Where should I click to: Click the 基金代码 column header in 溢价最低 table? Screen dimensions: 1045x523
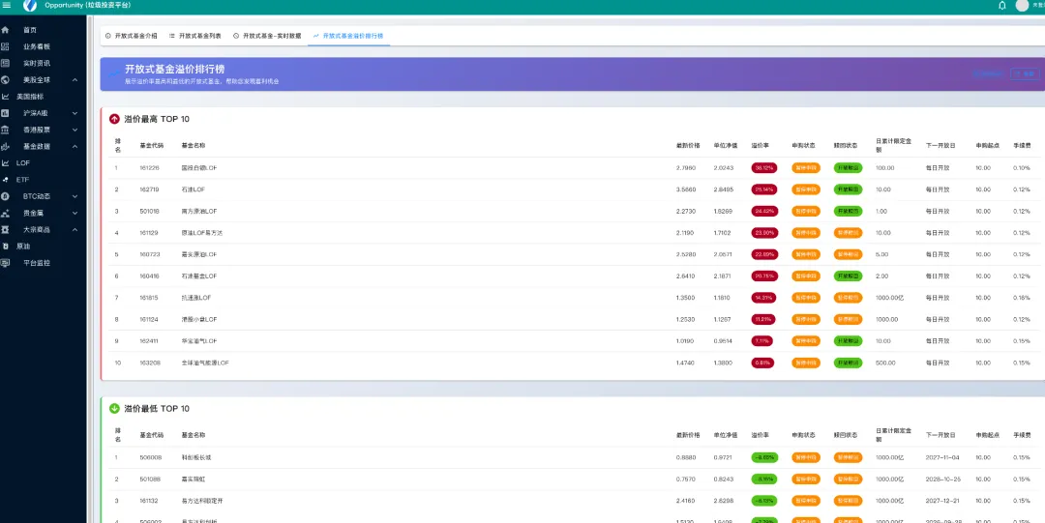click(151, 434)
